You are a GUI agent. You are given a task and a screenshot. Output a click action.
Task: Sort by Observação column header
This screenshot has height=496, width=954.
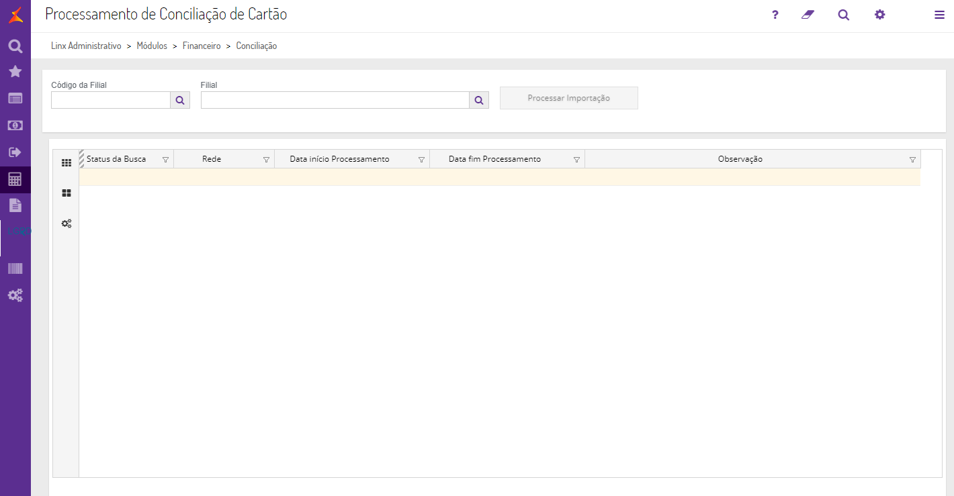(740, 159)
